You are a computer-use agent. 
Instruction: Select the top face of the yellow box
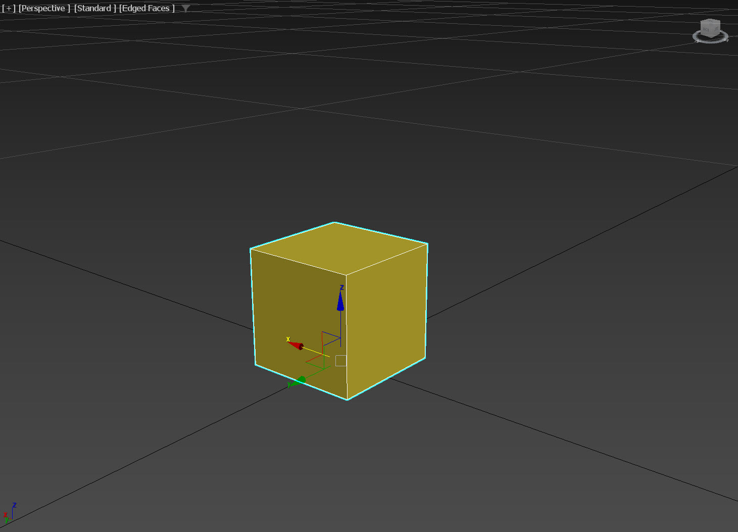coord(339,248)
